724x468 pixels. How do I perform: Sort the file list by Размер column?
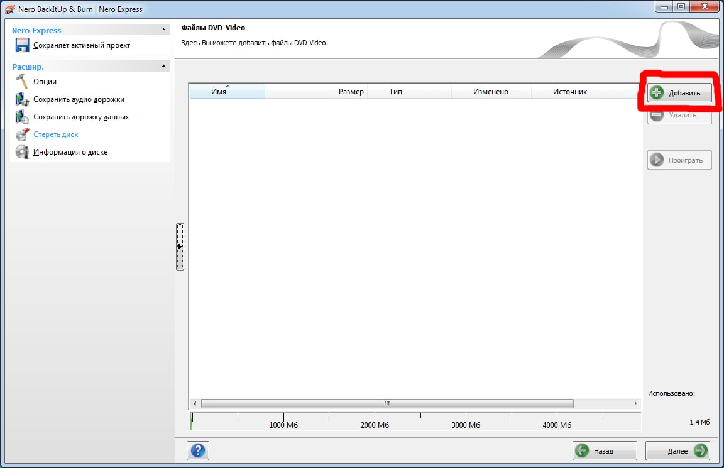[316, 91]
